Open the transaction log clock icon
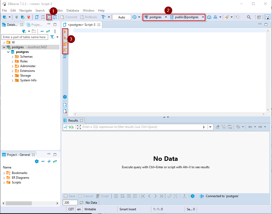This screenshot has height=214, width=272. click(x=134, y=17)
